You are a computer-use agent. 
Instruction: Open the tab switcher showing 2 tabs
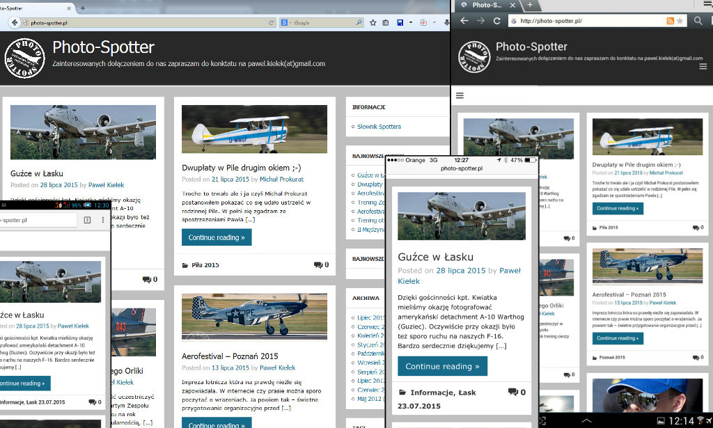click(x=88, y=220)
